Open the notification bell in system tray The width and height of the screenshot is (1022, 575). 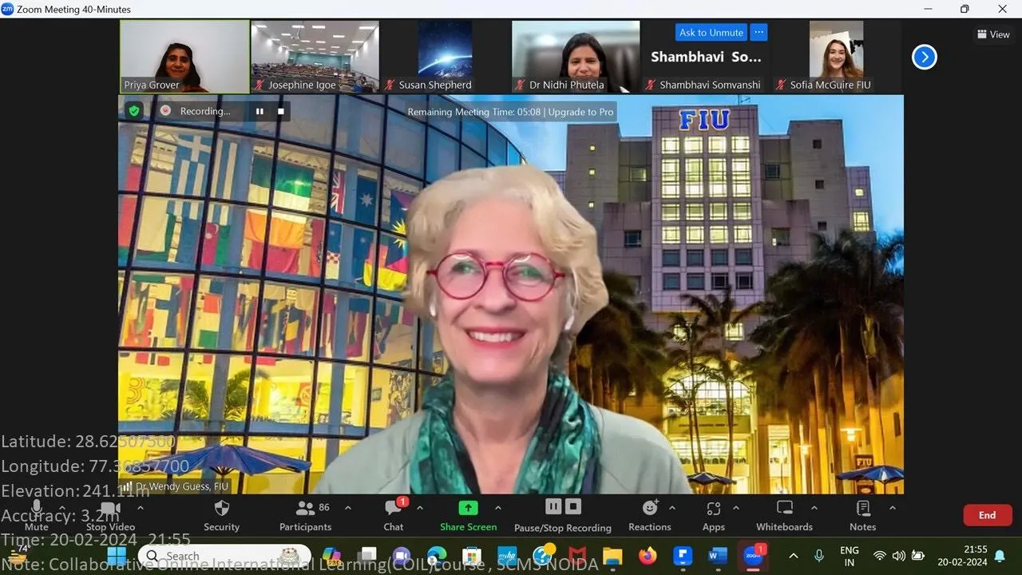1000,556
